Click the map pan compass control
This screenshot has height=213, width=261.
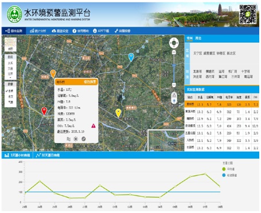pos(174,43)
